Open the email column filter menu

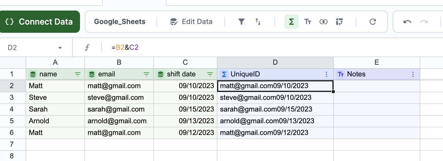(146, 74)
